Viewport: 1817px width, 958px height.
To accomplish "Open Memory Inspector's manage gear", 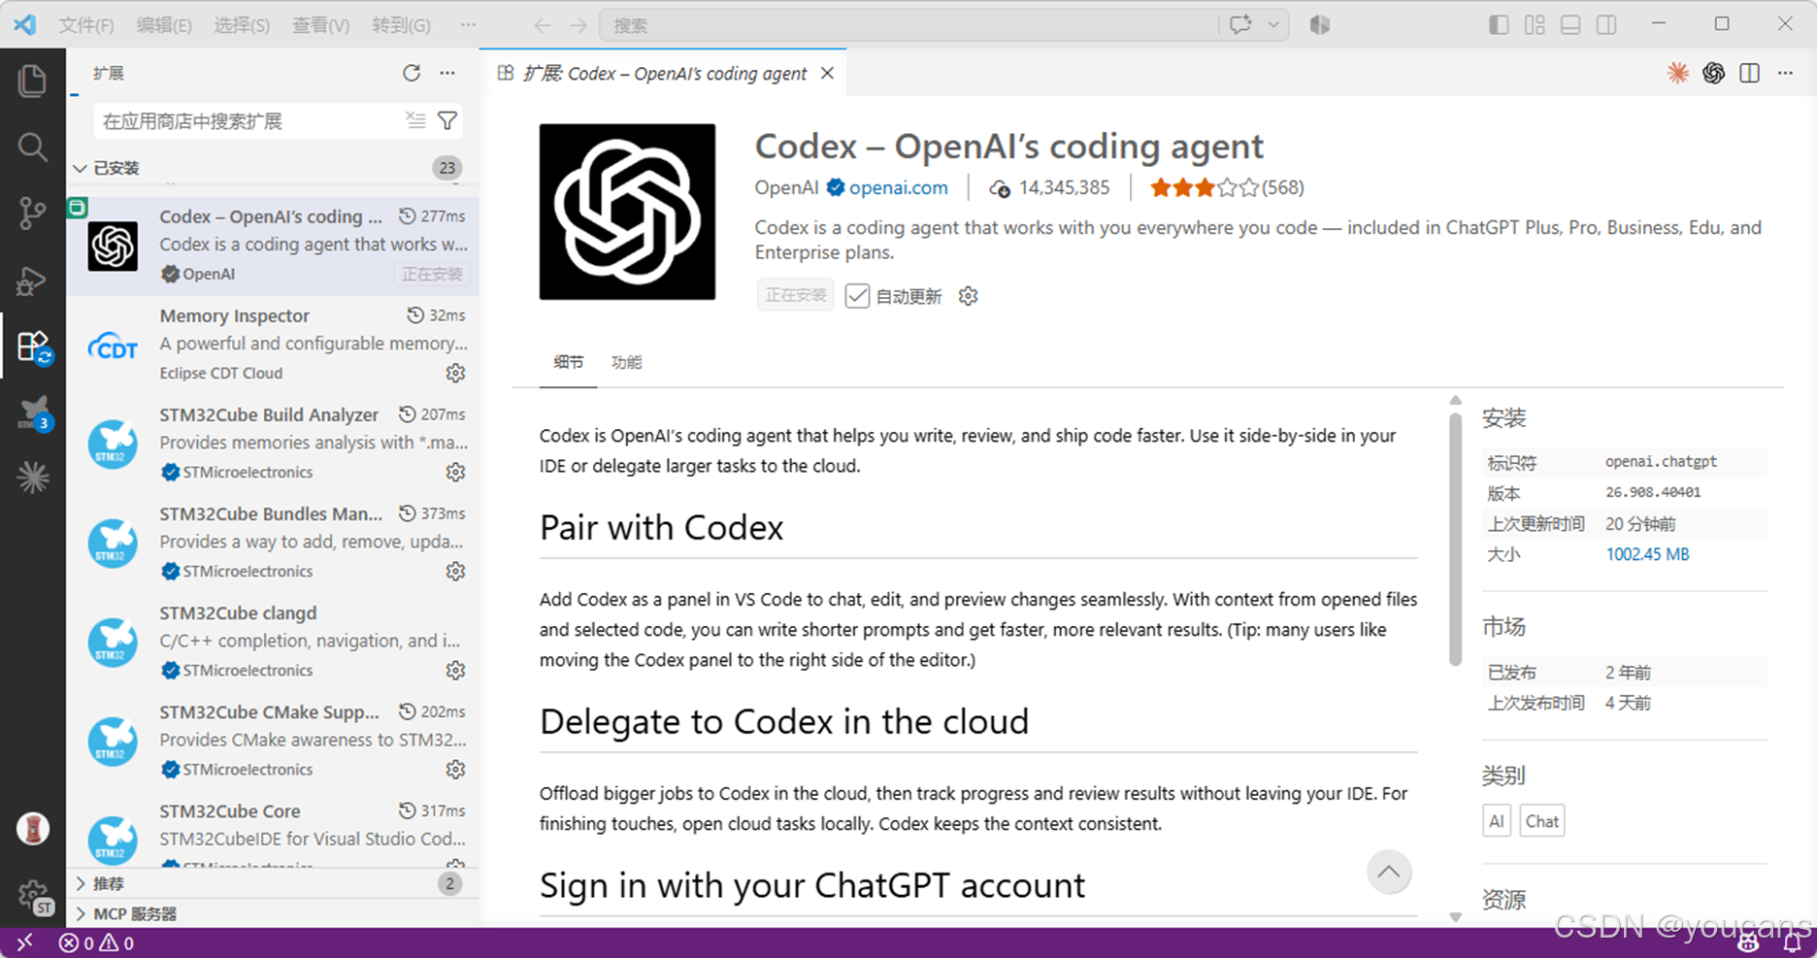I will (x=455, y=373).
